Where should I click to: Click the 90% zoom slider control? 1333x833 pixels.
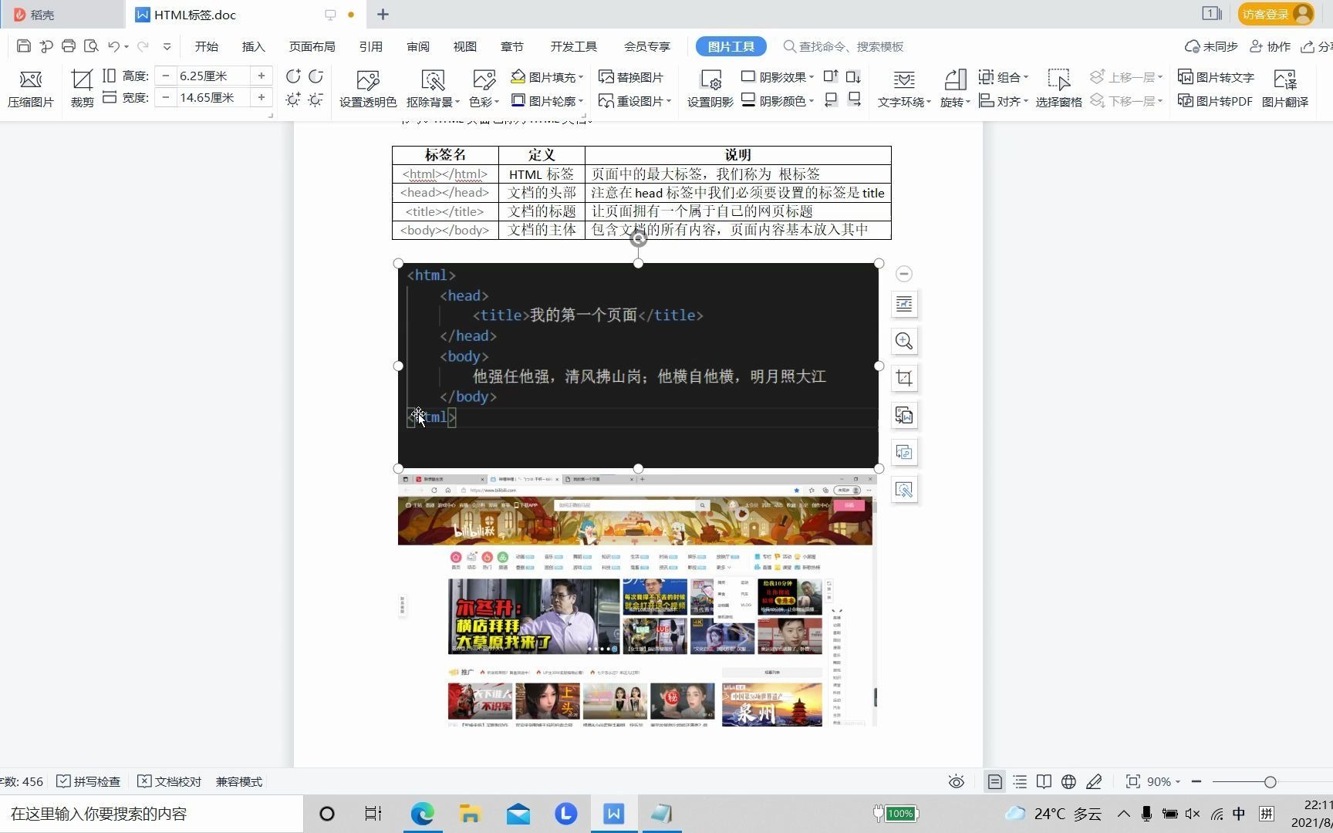pyautogui.click(x=1160, y=781)
